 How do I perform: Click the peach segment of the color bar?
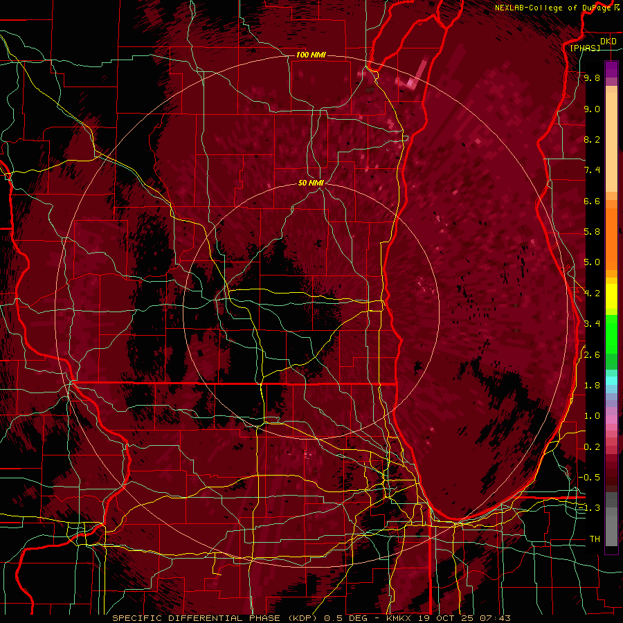[611, 139]
